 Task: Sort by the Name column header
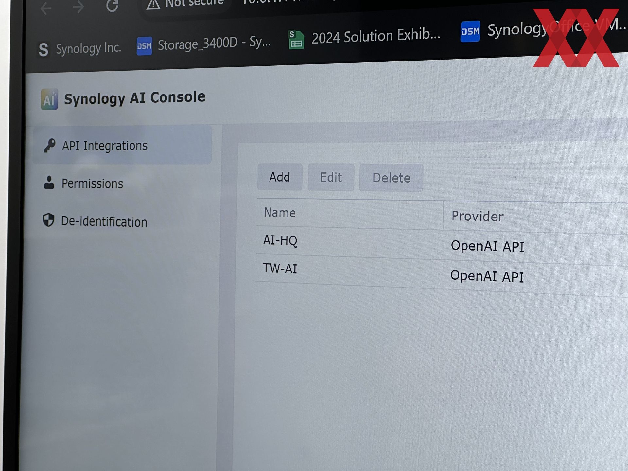point(350,214)
